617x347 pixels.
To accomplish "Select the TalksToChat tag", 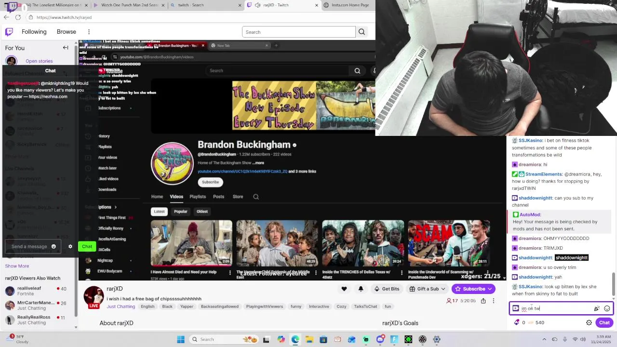I will tap(365, 307).
